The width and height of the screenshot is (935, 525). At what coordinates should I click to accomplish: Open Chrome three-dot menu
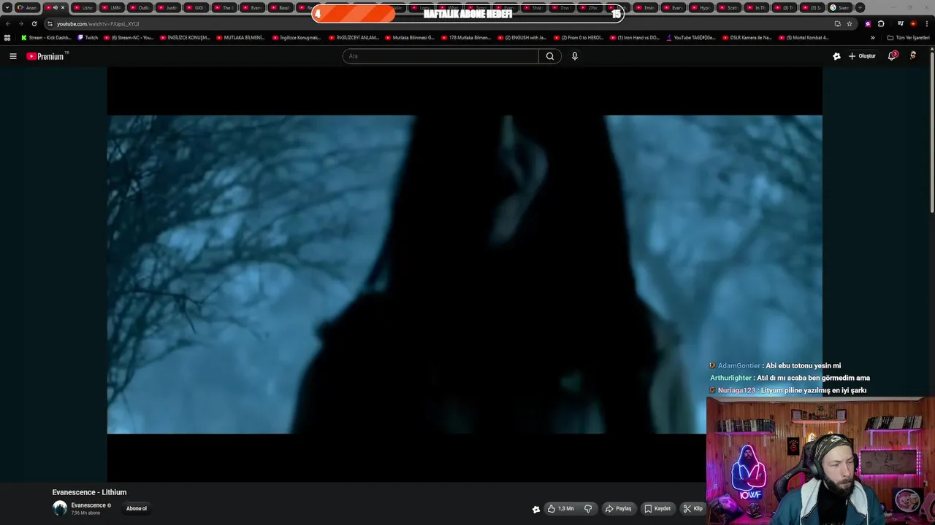926,23
